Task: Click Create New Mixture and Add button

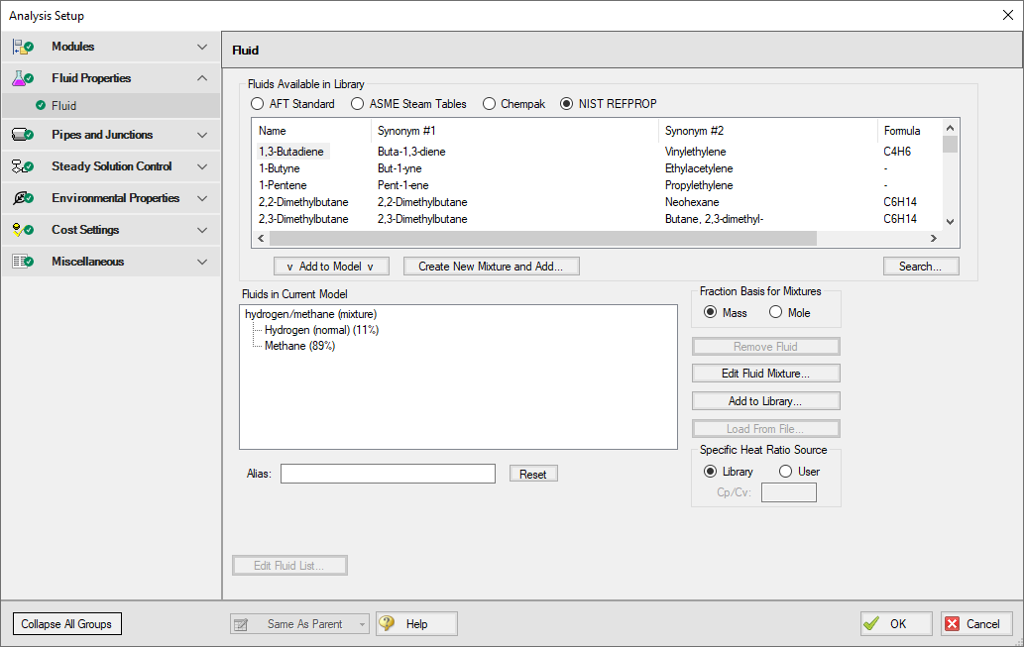Action: click(491, 267)
